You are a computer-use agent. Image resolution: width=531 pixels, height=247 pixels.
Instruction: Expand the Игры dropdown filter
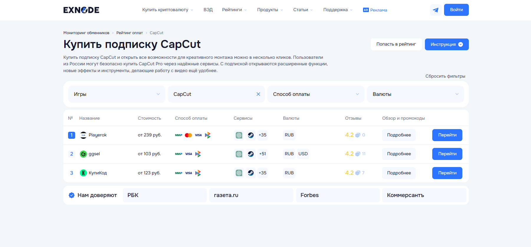pyautogui.click(x=117, y=94)
